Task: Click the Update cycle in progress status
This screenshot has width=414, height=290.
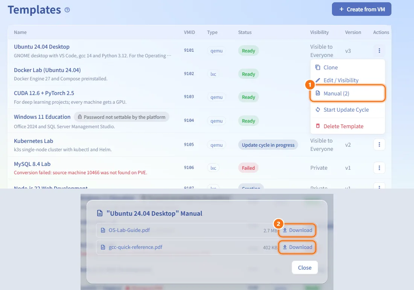Action: pos(268,145)
